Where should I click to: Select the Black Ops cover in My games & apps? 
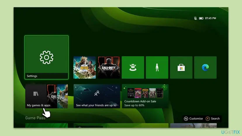pyautogui.click(x=52, y=96)
